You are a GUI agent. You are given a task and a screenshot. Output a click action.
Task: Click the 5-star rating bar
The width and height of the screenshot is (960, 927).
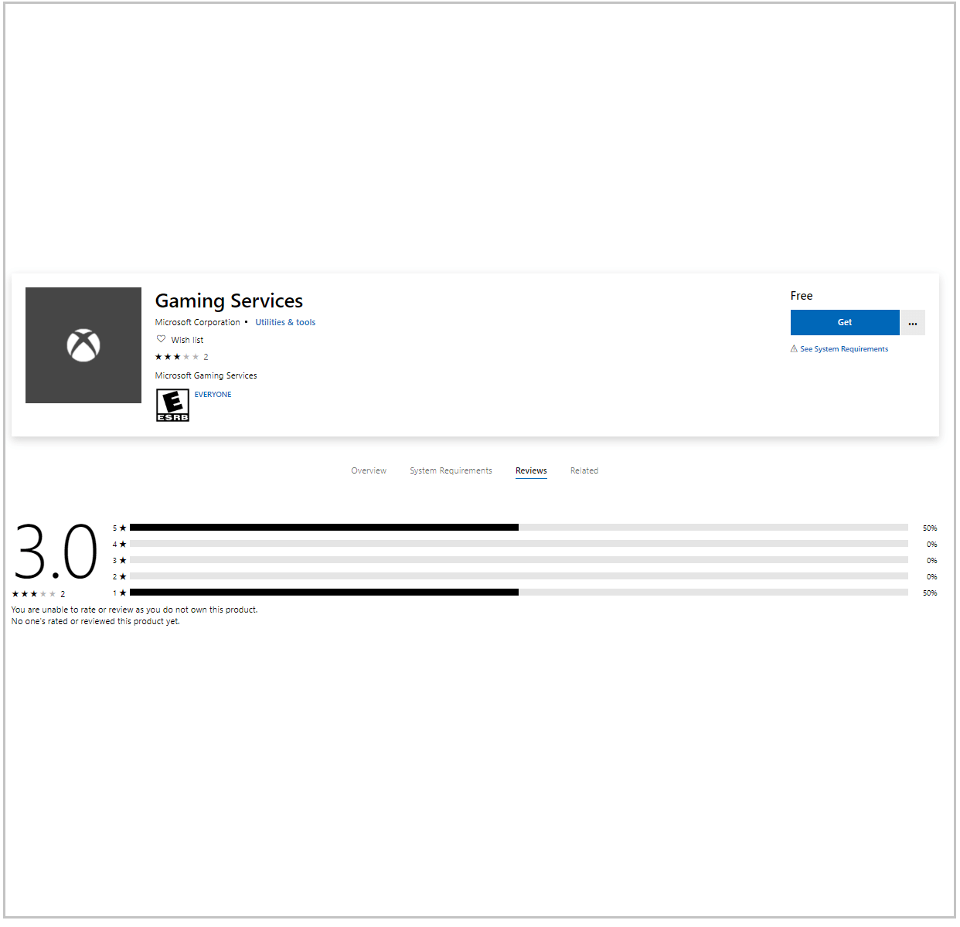click(x=519, y=528)
